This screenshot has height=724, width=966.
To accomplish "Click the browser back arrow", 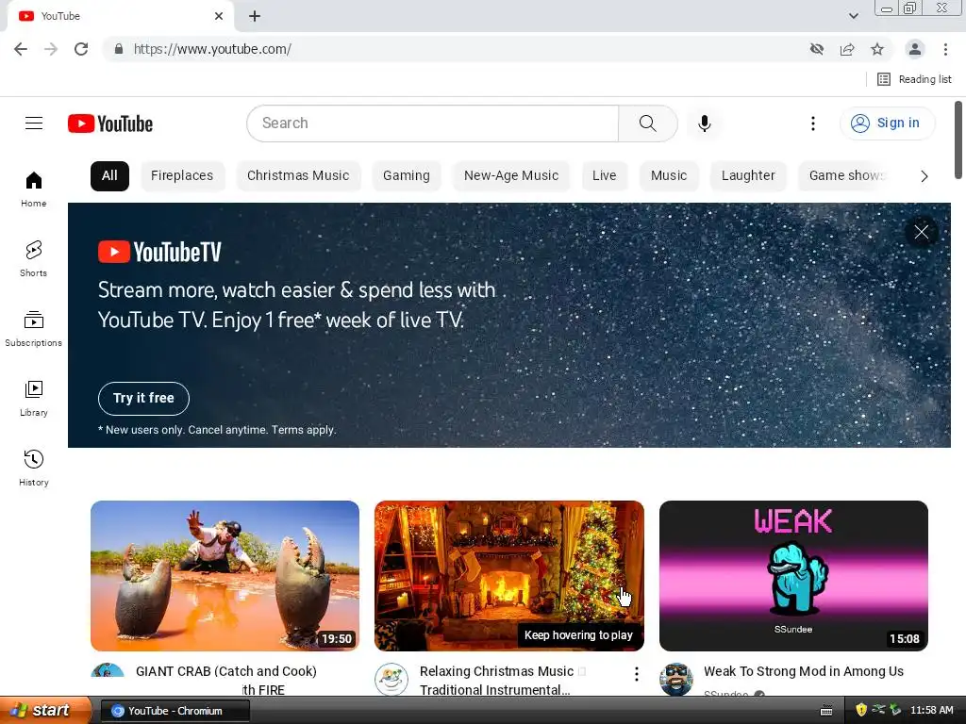I will 21,49.
